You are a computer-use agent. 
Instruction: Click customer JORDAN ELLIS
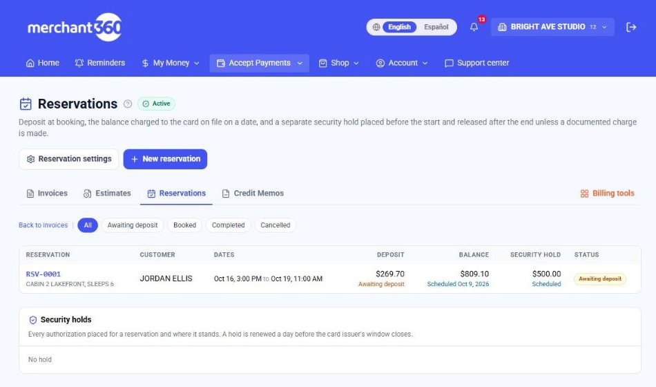click(166, 279)
